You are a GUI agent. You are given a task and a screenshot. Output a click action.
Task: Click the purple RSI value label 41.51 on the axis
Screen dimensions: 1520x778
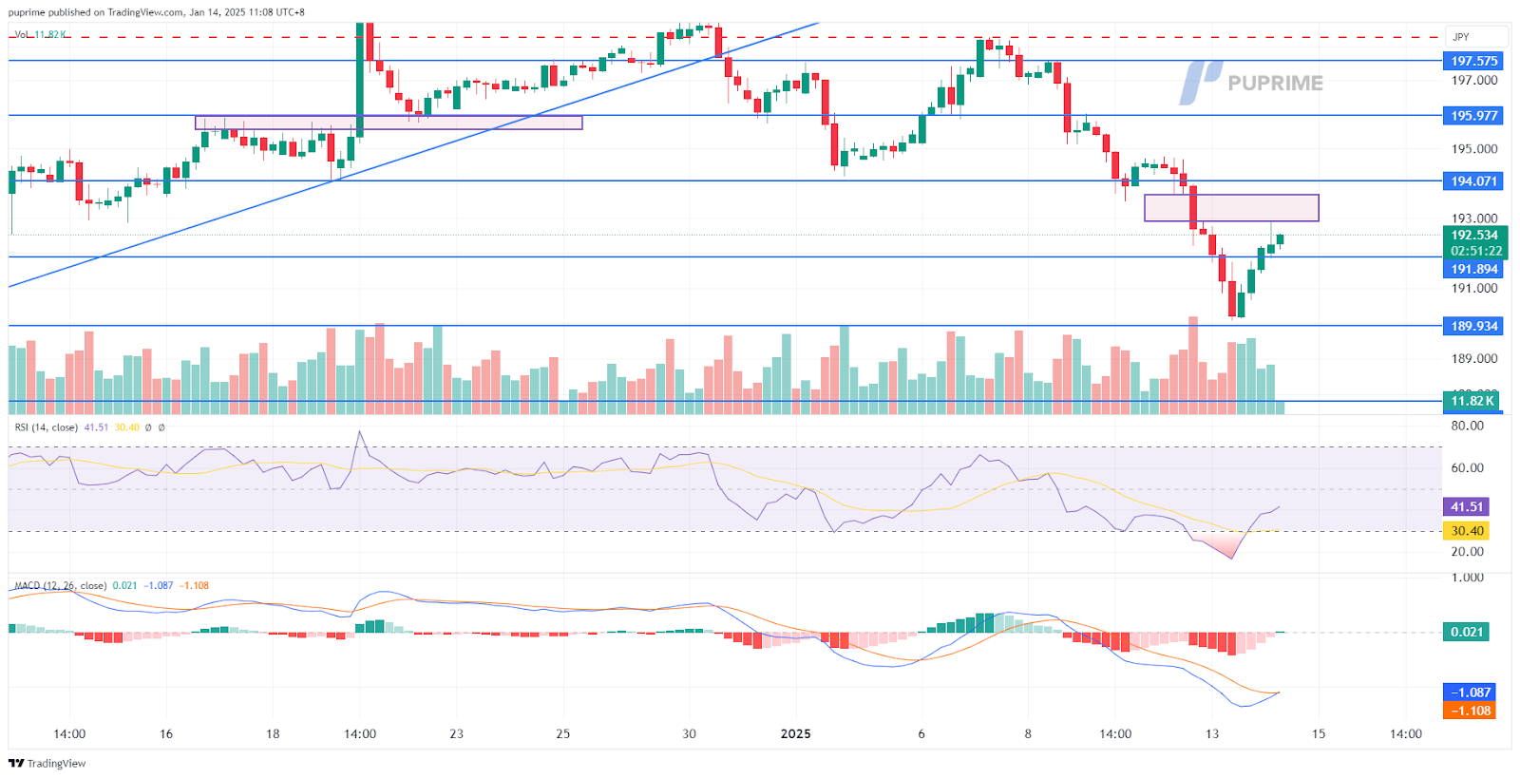1466,507
